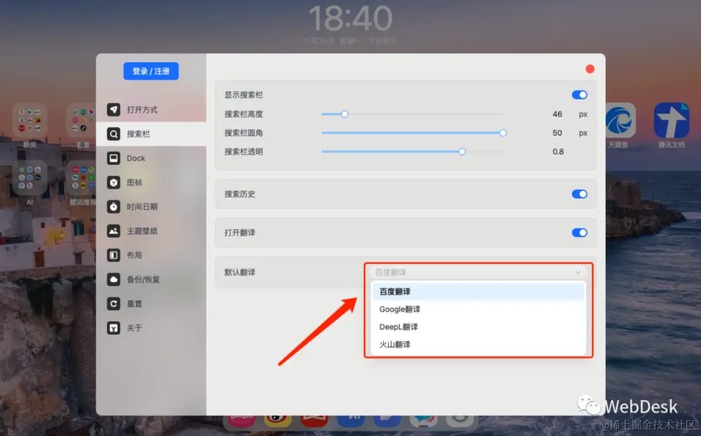The height and width of the screenshot is (436, 701).
Task: Click the 搜索栏圆角 slider handle
Action: (x=503, y=133)
